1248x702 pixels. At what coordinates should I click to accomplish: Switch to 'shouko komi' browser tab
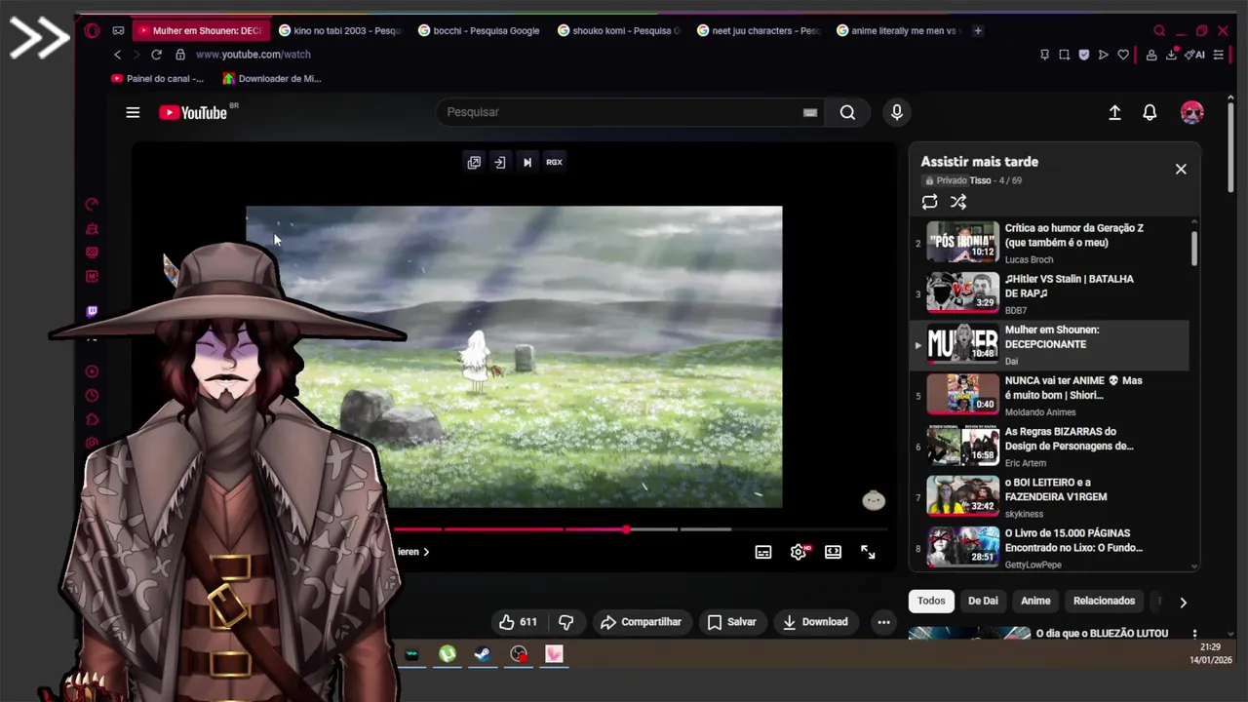(x=618, y=30)
